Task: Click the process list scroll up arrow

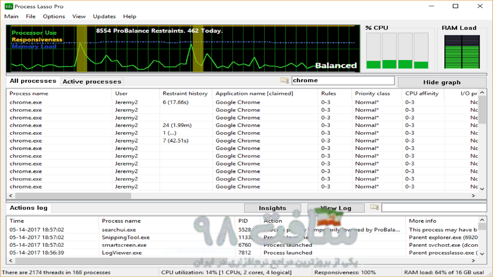Action: tap(482, 93)
